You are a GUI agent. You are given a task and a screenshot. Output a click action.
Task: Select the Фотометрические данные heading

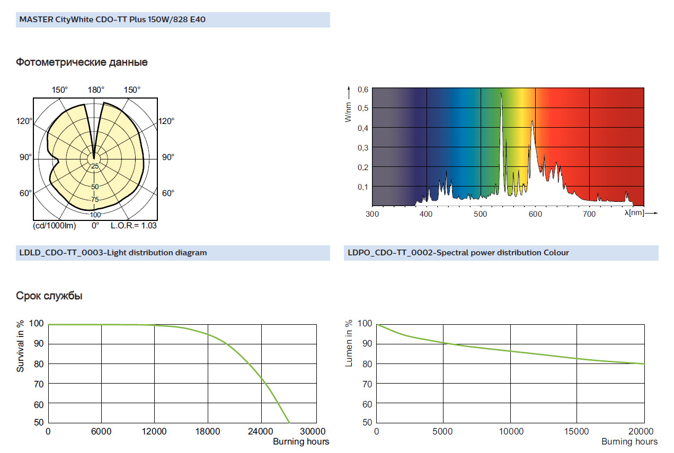[82, 63]
